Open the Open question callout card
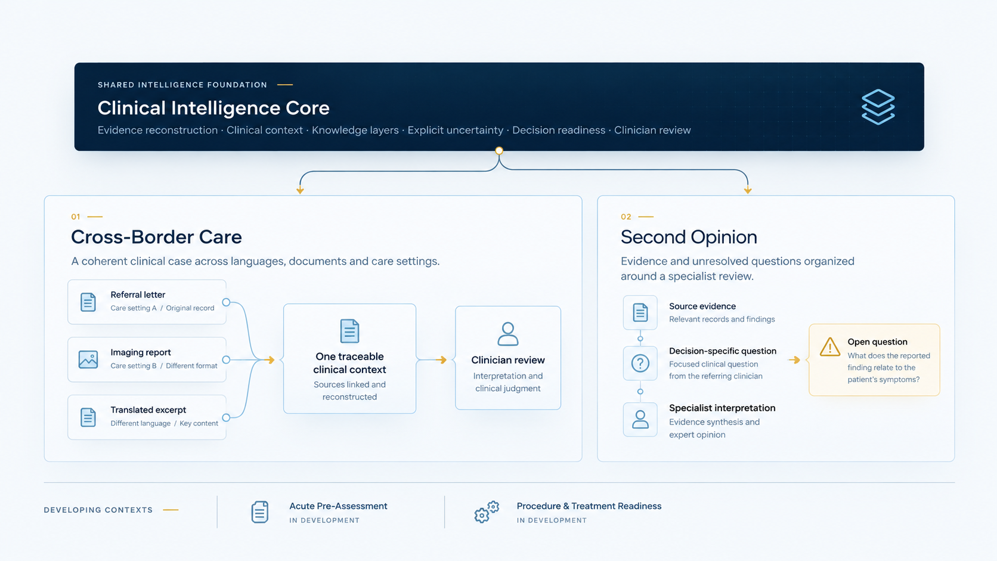997x561 pixels. 874,359
